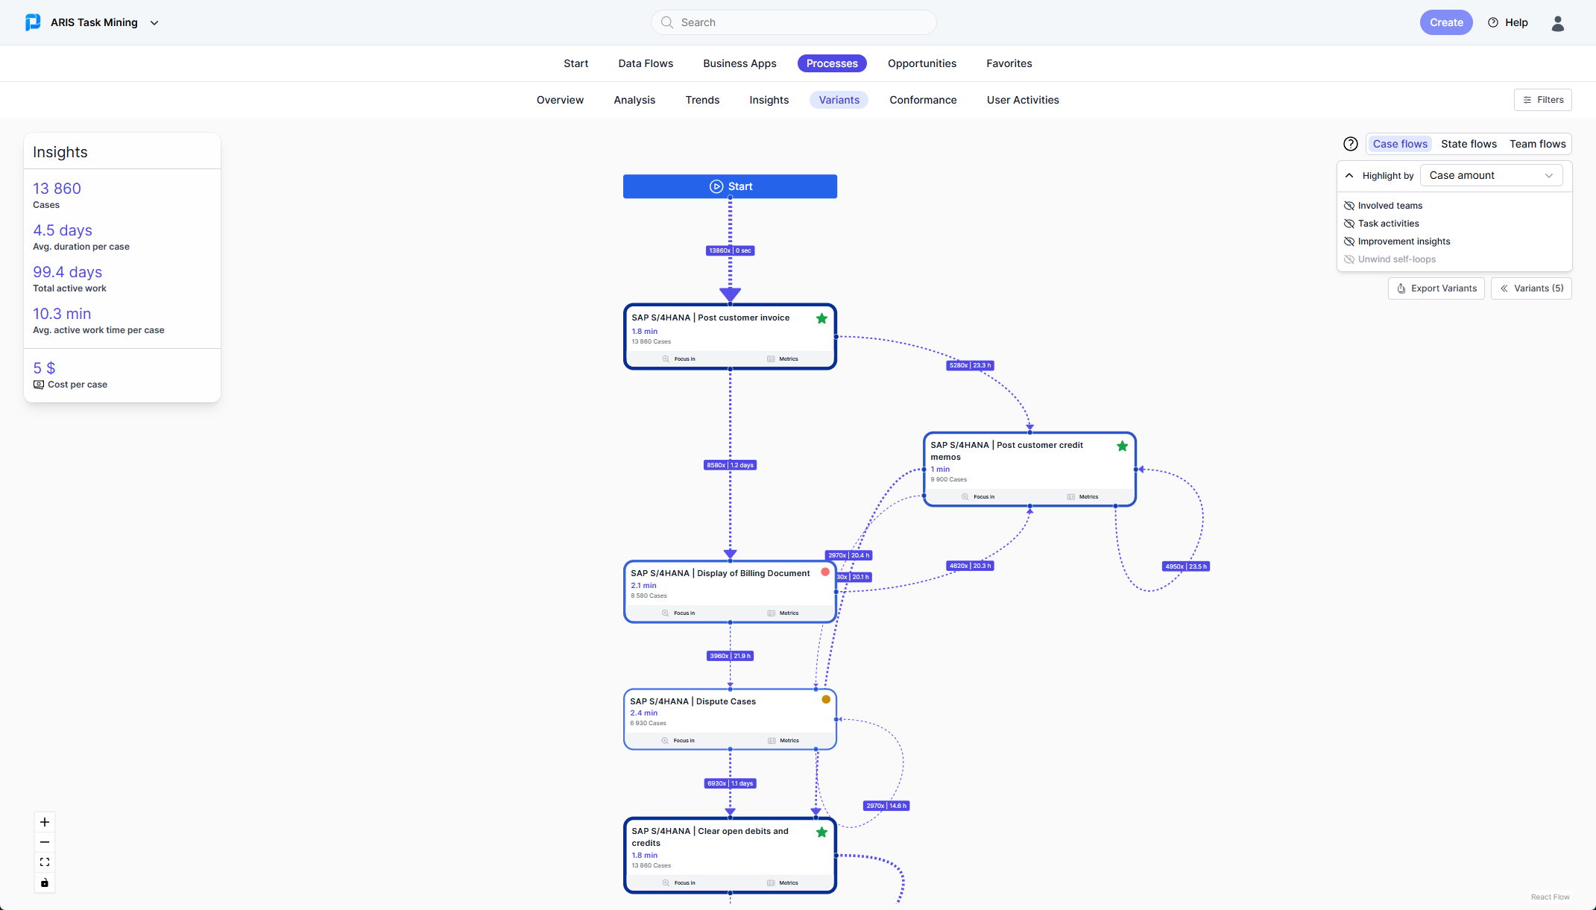Expand the Variants (5) panel
This screenshot has width=1596, height=910.
(x=1531, y=288)
